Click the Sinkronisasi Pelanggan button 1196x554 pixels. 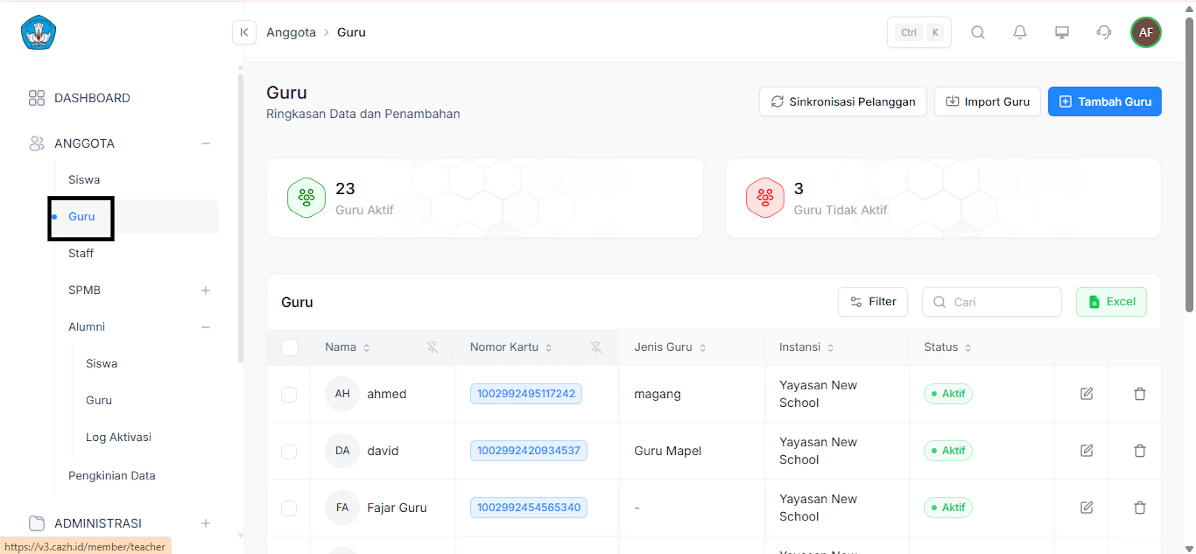coord(843,101)
